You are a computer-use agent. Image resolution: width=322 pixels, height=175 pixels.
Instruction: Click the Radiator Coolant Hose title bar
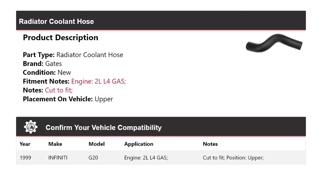(x=56, y=21)
